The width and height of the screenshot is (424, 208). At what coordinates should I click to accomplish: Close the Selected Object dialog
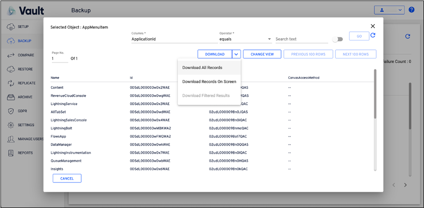373,27
